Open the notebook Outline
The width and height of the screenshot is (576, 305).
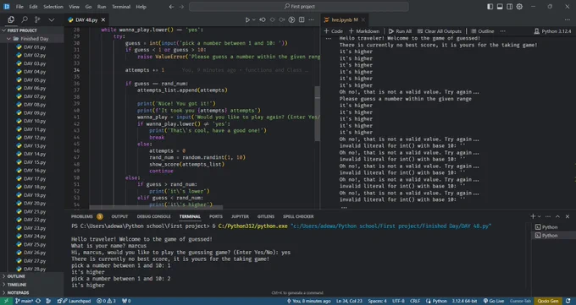(x=483, y=31)
